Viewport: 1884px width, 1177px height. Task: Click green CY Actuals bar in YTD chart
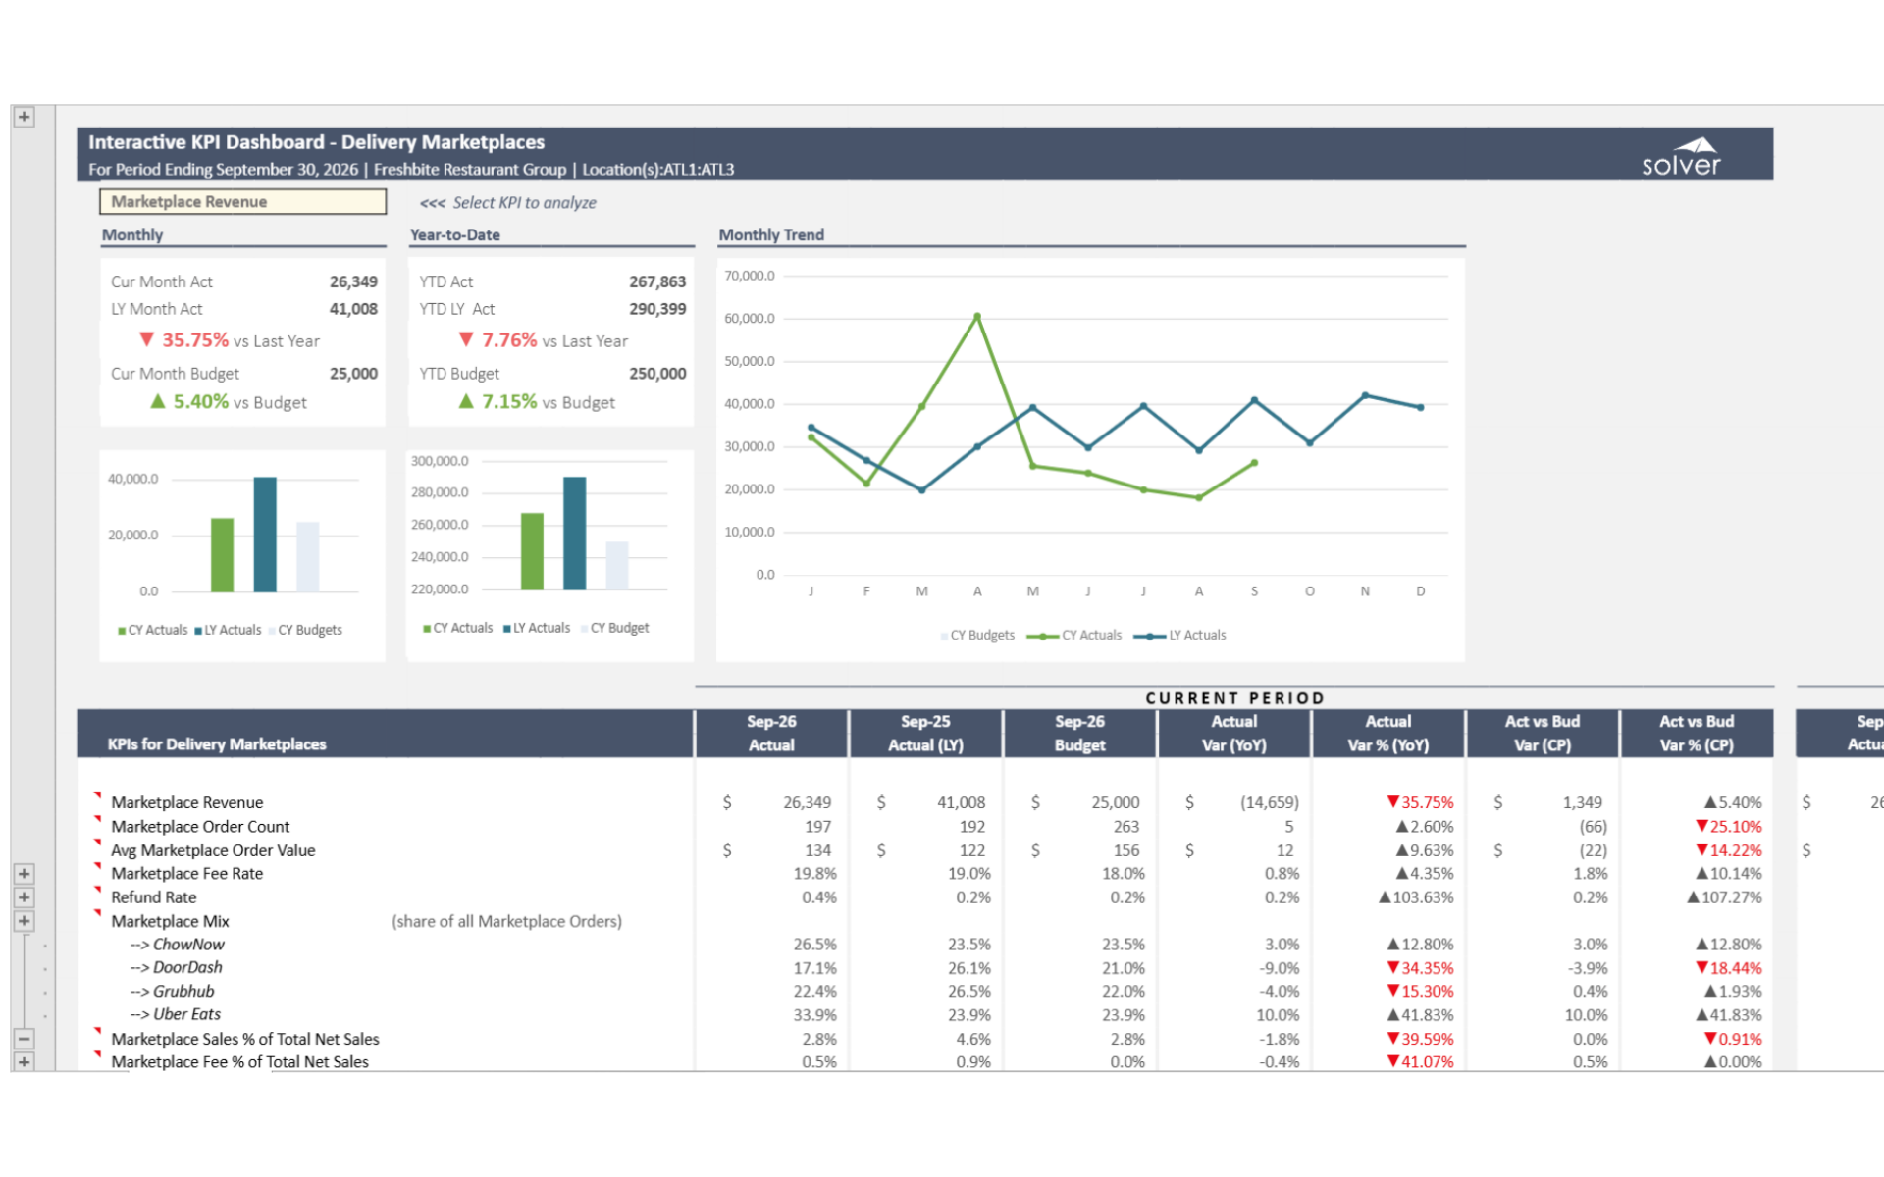click(x=532, y=550)
